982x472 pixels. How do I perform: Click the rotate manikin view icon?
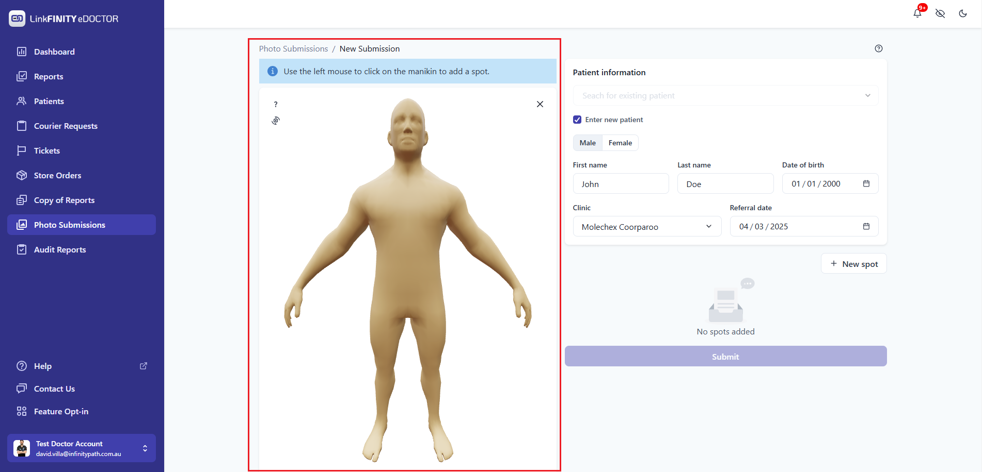coord(276,121)
